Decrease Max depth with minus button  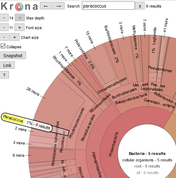click(x=4, y=18)
